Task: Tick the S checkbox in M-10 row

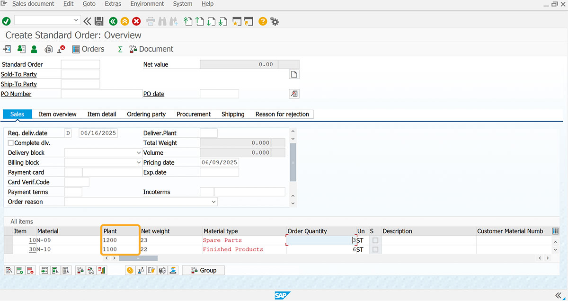Action: click(x=375, y=249)
